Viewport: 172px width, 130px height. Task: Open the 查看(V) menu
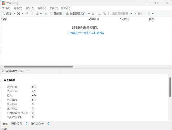point(42,8)
